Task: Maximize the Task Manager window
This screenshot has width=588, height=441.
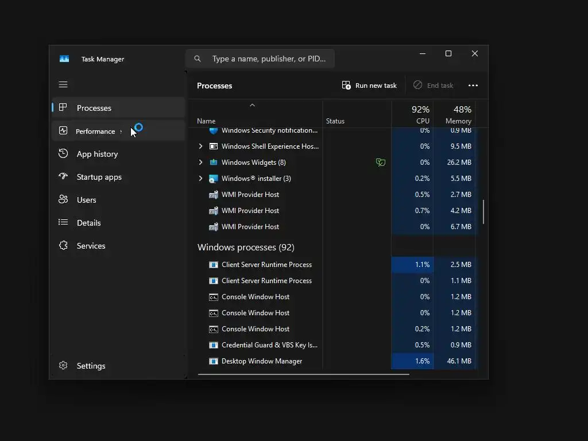Action: click(448, 53)
